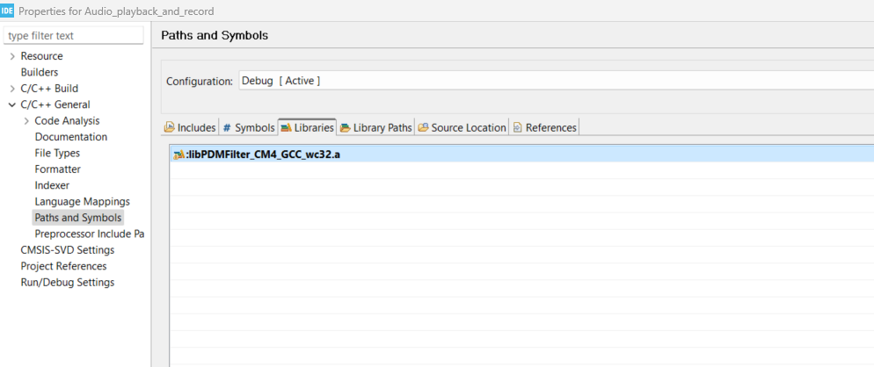Click the References tab document icon

[517, 127]
